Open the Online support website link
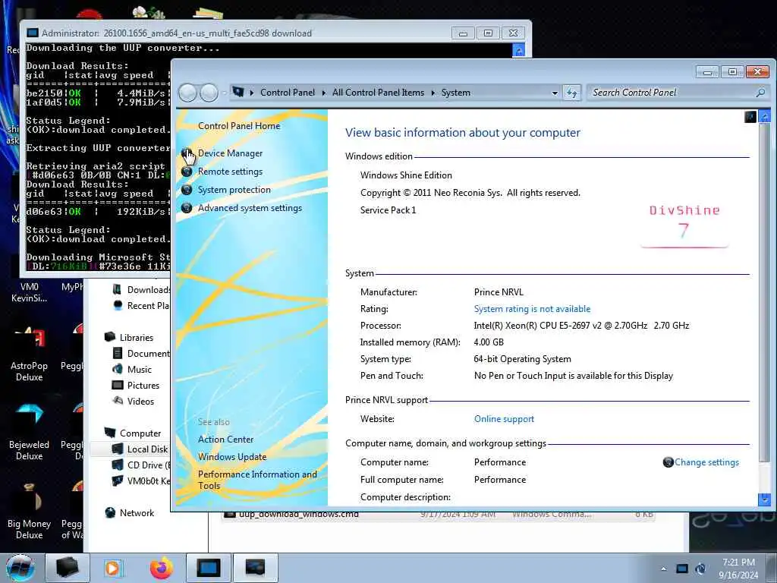The width and height of the screenshot is (777, 583). pyautogui.click(x=504, y=419)
